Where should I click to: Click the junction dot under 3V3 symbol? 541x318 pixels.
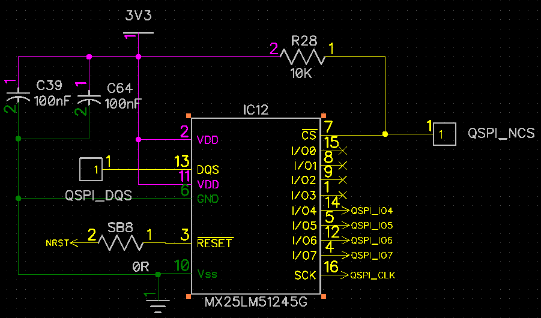click(138, 56)
